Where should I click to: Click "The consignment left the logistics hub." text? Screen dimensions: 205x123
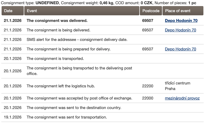pos(61,86)
